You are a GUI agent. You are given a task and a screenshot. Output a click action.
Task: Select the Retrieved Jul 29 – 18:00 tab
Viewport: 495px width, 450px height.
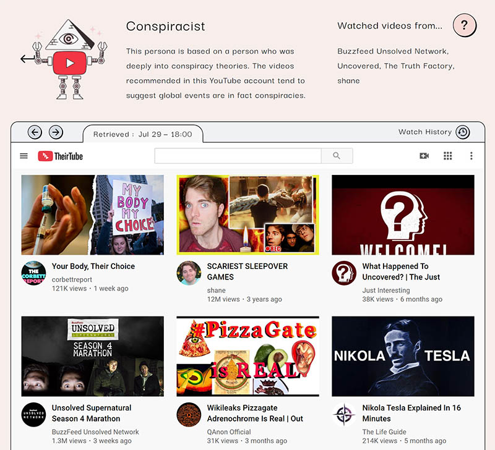pyautogui.click(x=143, y=134)
